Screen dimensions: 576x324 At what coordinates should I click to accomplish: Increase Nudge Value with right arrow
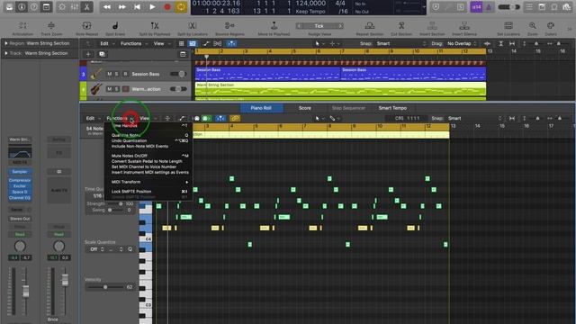(x=340, y=26)
